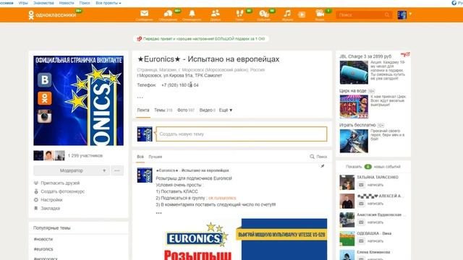The image size is (463, 260).
Task: Open Игры in top bar
Action: coord(23,3)
